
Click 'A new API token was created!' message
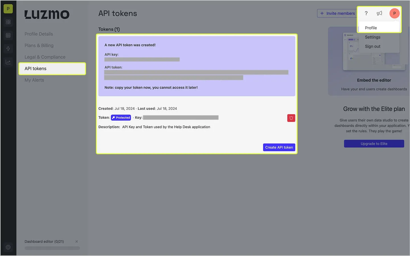130,45
